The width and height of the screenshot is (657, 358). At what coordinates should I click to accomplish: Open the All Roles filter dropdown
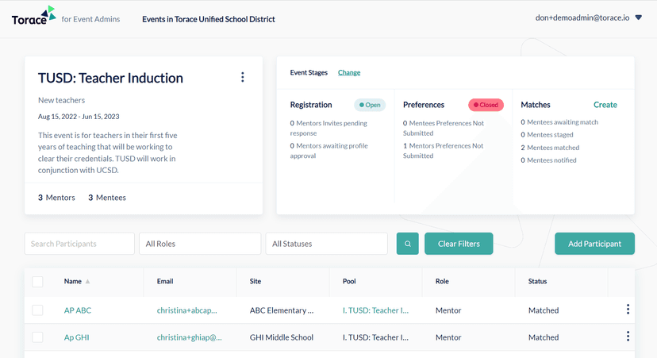coord(200,244)
